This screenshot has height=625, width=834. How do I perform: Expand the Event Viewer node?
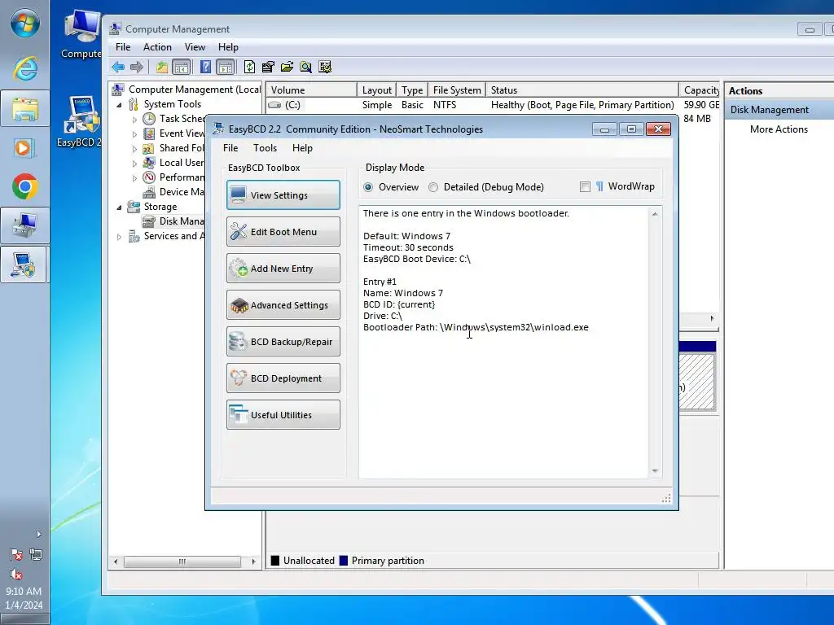(x=134, y=134)
